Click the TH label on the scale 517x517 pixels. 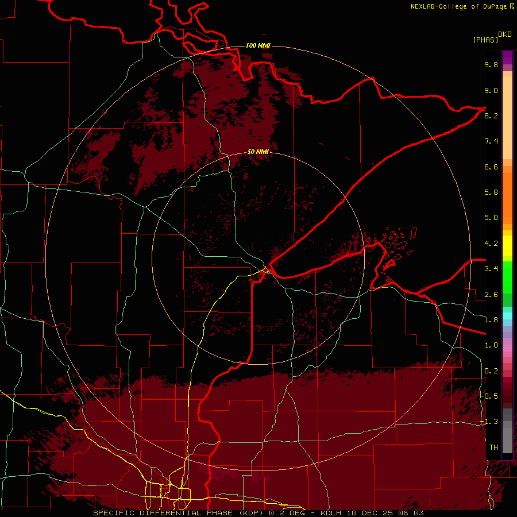[493, 447]
